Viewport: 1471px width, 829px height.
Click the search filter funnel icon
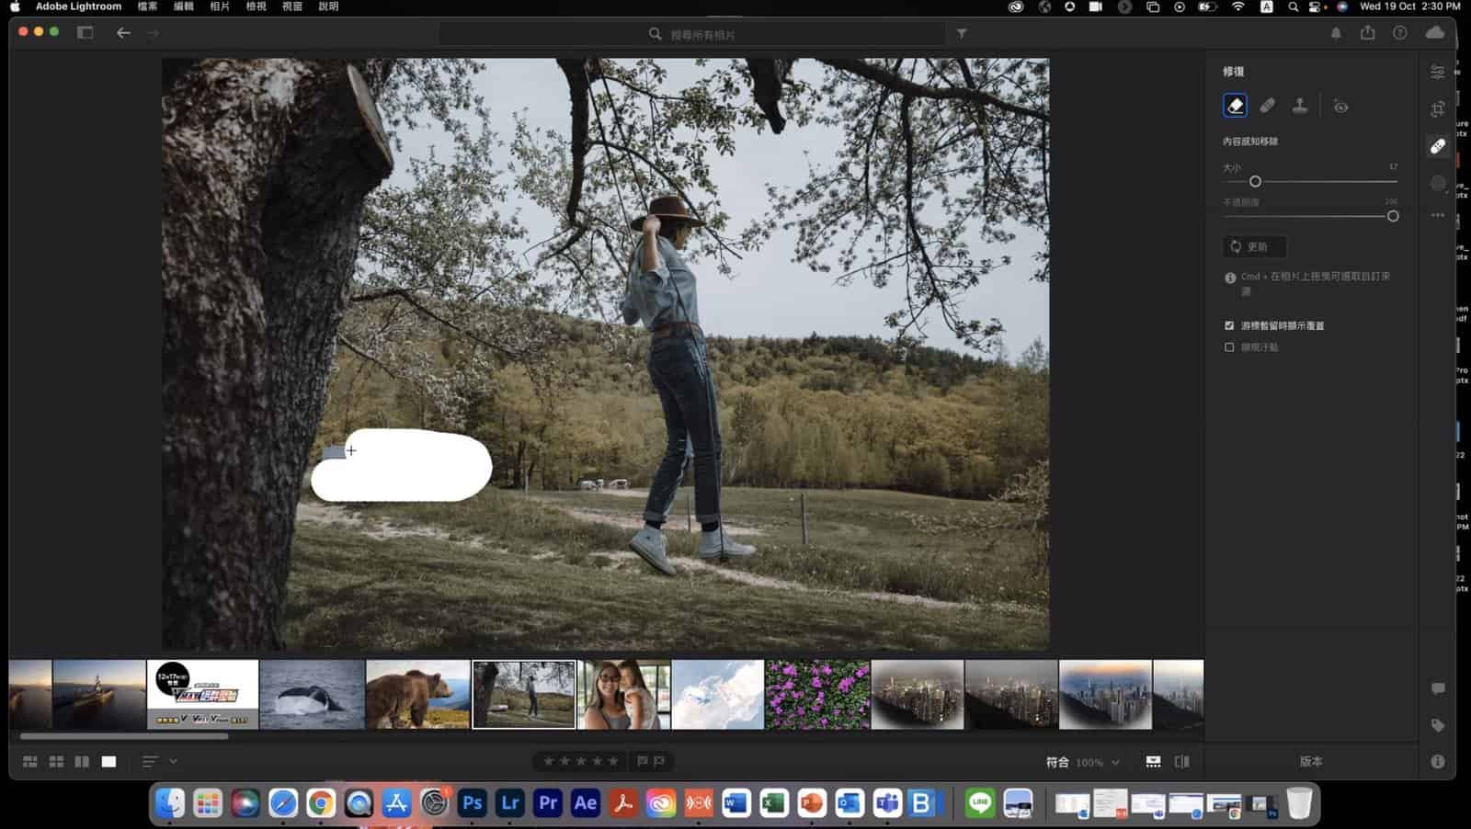pos(962,33)
